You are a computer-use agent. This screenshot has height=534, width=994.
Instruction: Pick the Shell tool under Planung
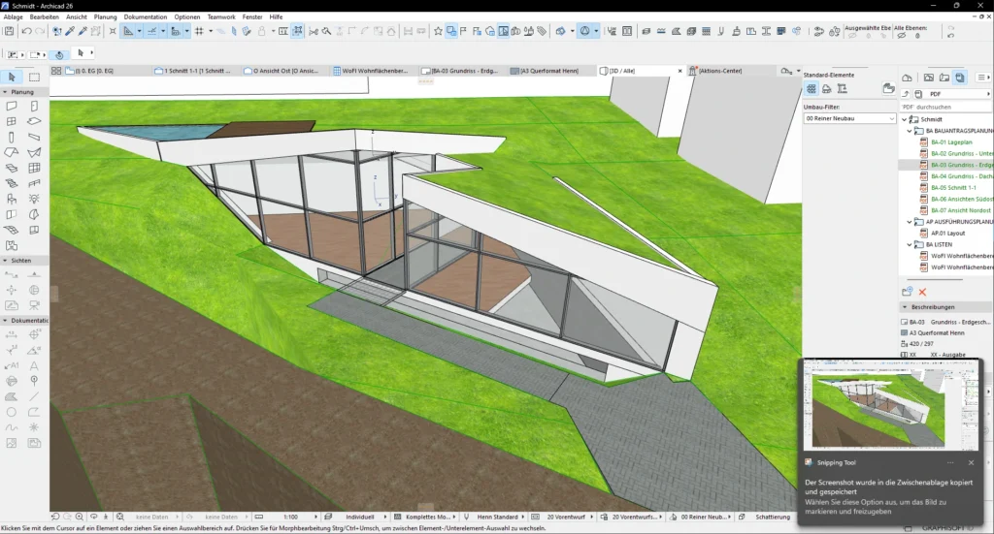pos(34,152)
